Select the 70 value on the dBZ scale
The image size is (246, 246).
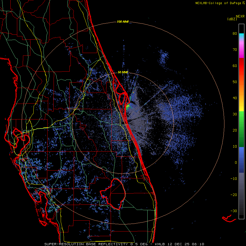coord(235,50)
